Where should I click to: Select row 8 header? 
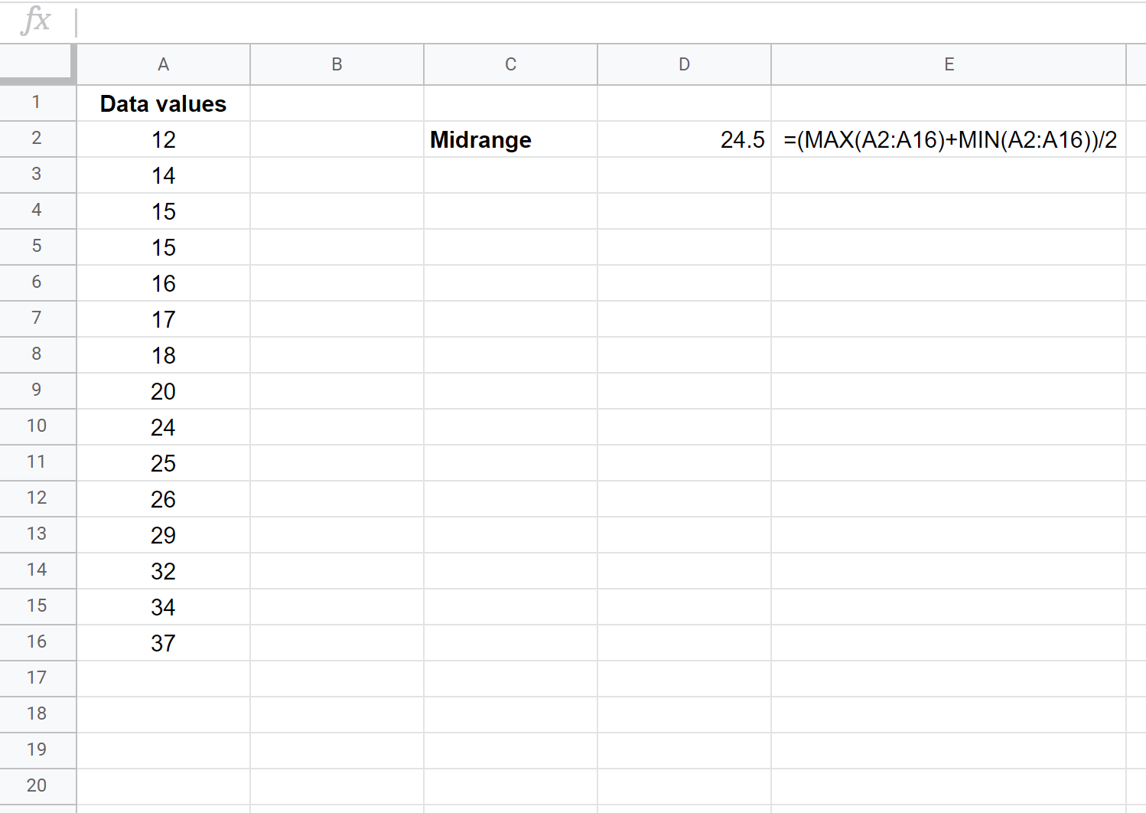37,354
